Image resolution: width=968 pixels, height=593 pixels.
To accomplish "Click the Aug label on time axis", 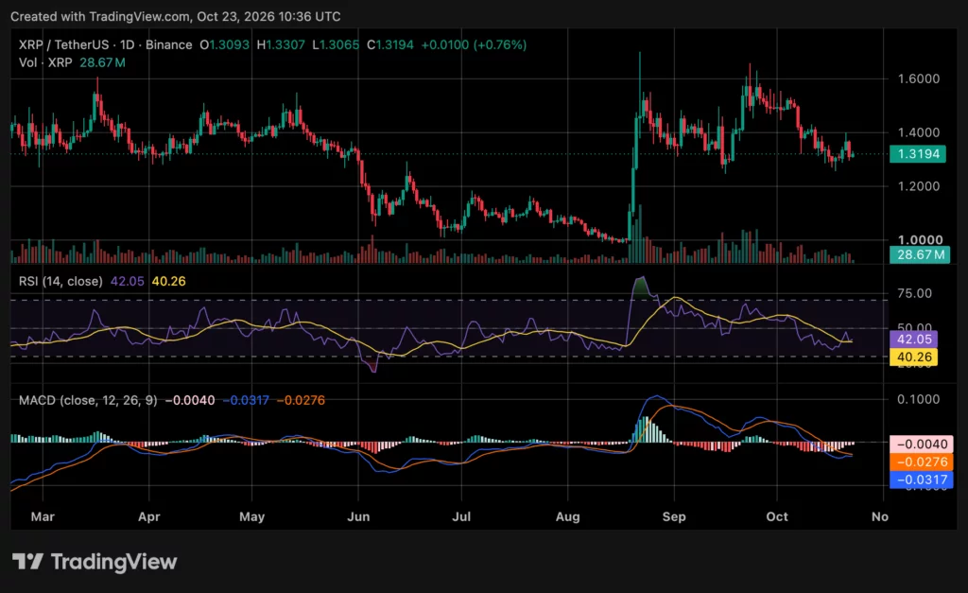I will pyautogui.click(x=567, y=516).
